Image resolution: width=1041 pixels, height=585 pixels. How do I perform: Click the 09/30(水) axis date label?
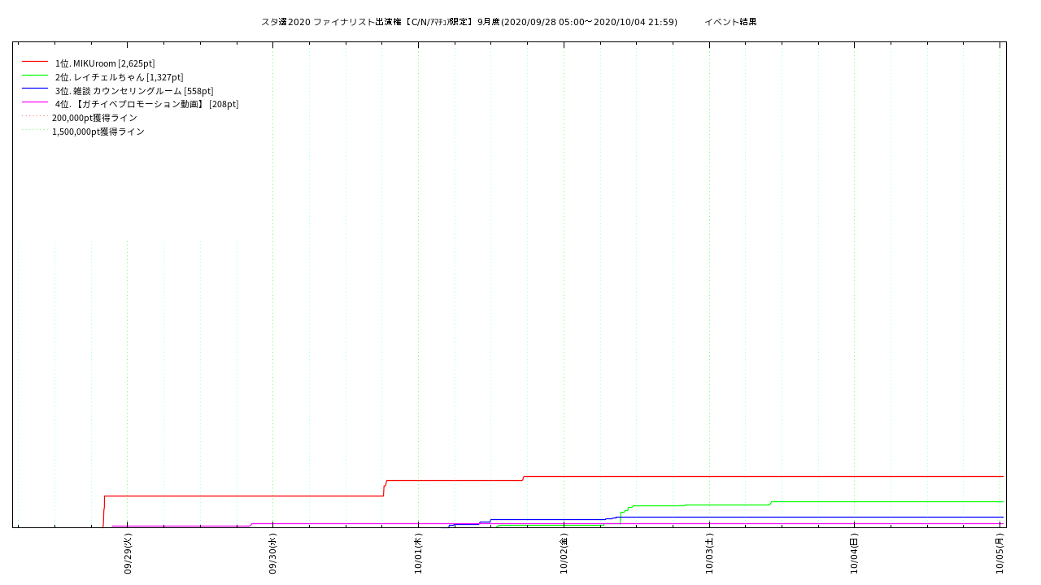point(273,553)
